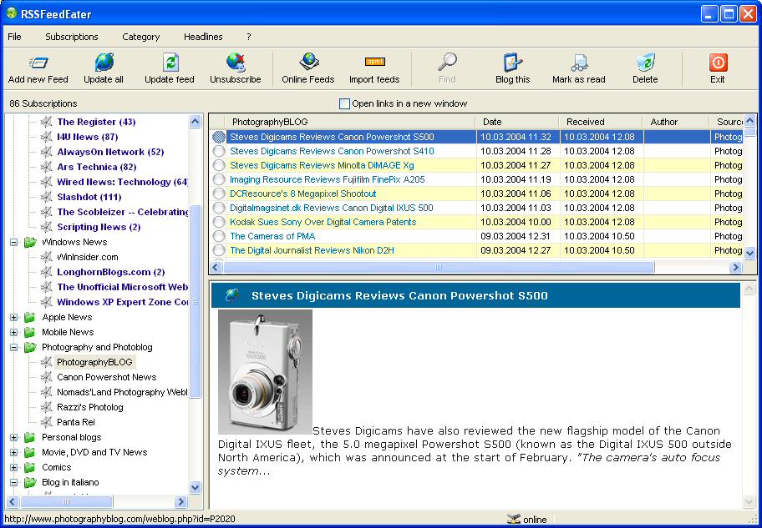Screen dimensions: 762x528
Task: Sort headlines by the Received column header
Action: coord(601,122)
